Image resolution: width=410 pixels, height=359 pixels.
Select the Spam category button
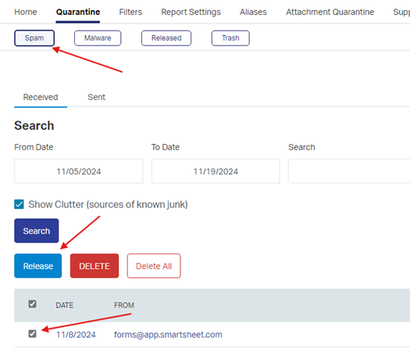pos(34,38)
